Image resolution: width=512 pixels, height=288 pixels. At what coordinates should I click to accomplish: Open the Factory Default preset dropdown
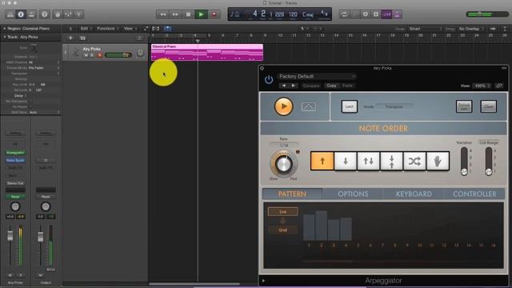coord(317,77)
